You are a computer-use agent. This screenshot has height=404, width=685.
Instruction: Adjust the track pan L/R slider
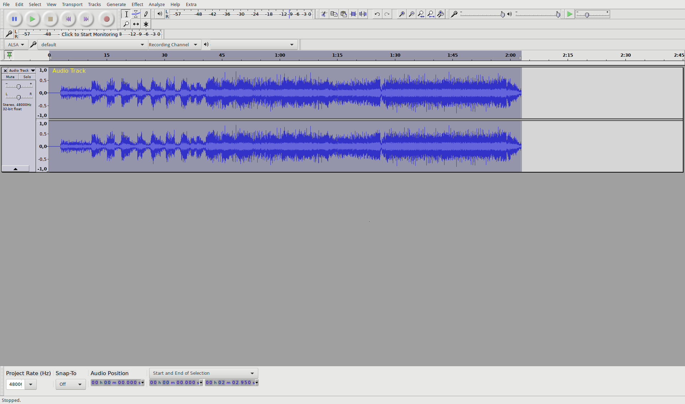pos(19,97)
